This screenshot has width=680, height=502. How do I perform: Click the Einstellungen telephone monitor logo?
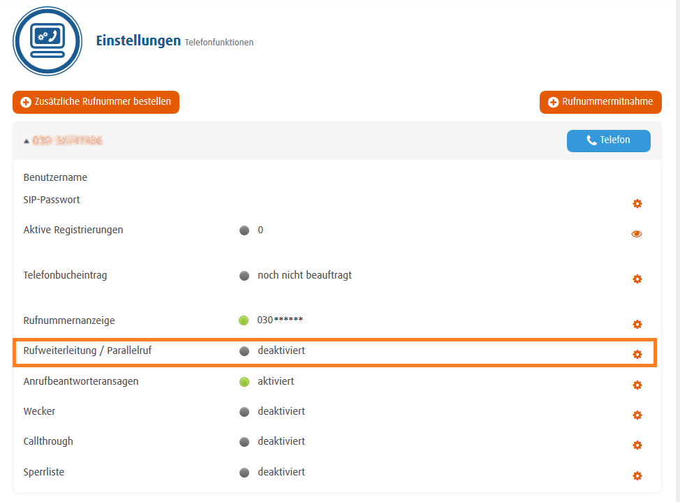coord(47,41)
